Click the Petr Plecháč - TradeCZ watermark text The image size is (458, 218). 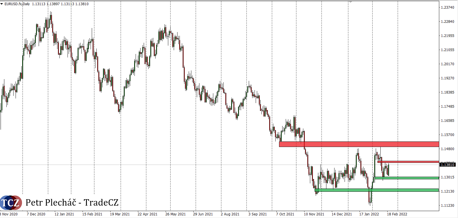(x=72, y=203)
